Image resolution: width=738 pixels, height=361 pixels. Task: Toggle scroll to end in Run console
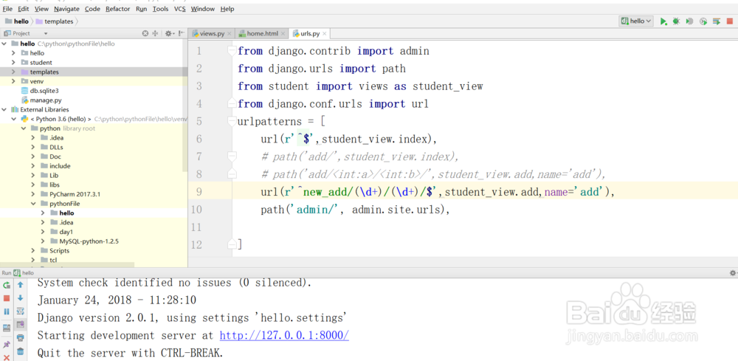point(20,324)
